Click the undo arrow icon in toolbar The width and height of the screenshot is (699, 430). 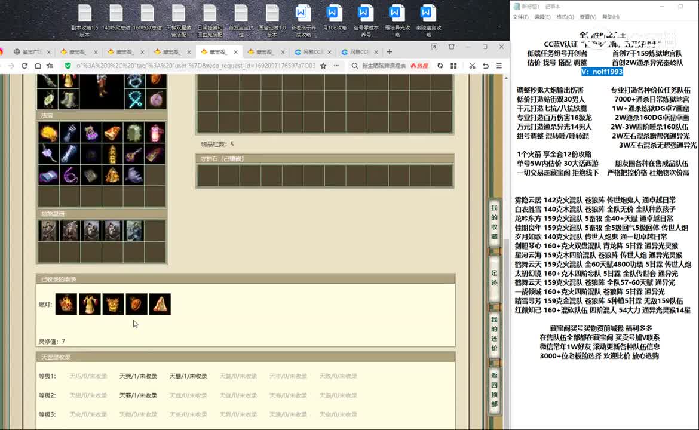pyautogui.click(x=486, y=66)
